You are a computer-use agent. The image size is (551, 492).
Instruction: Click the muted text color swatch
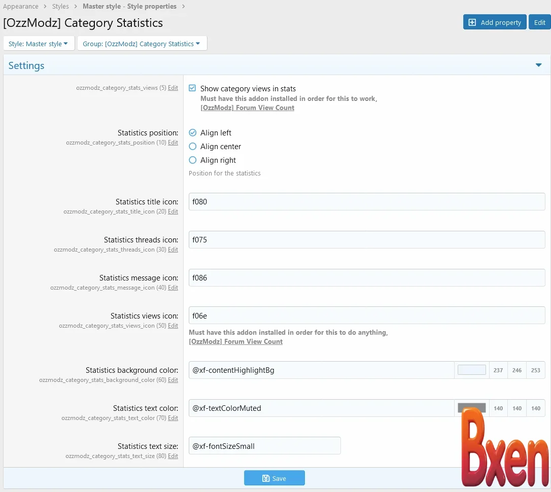pos(471,408)
